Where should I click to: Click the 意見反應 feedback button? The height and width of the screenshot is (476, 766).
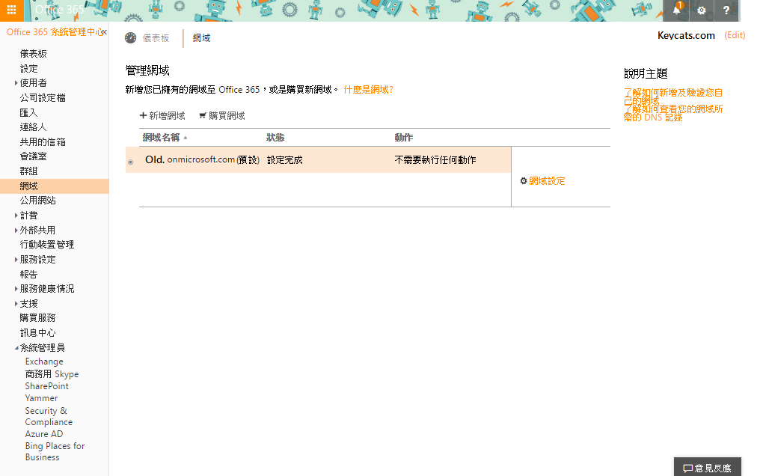pyautogui.click(x=708, y=467)
